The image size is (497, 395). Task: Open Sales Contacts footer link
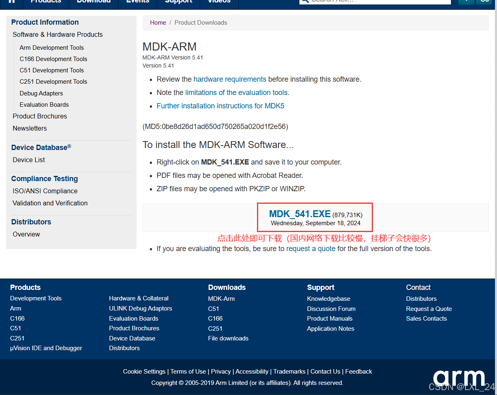(426, 319)
